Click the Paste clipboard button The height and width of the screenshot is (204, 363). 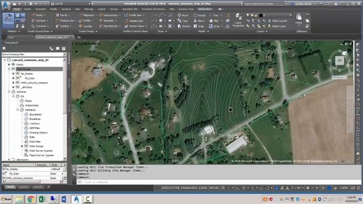tap(299, 19)
